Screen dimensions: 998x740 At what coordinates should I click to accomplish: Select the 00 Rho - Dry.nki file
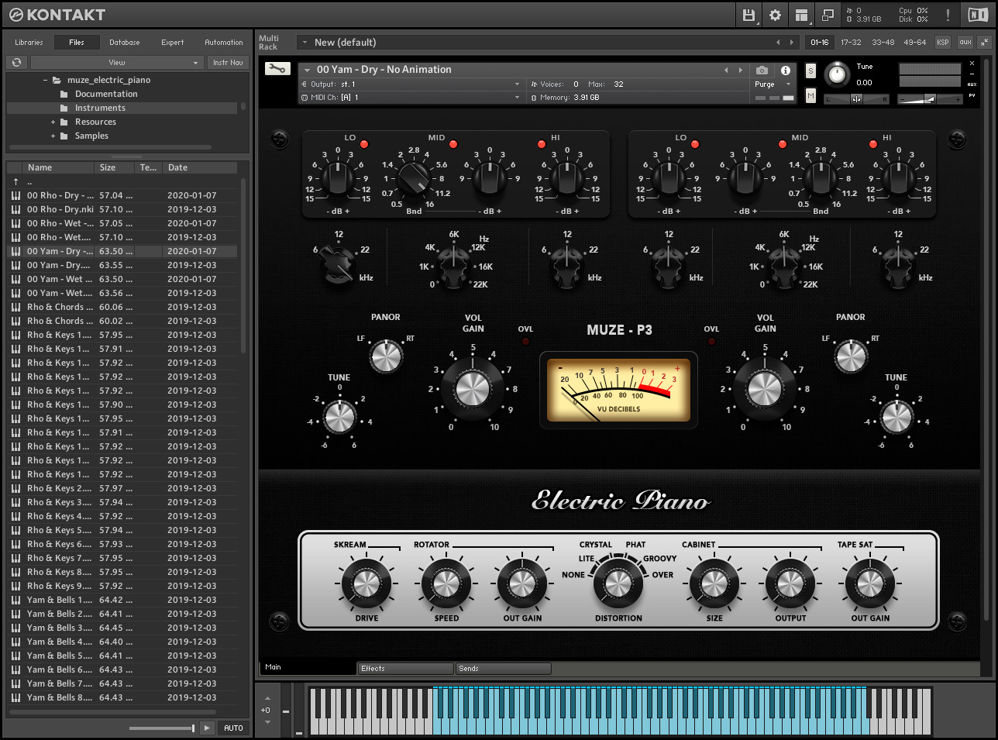(x=60, y=209)
